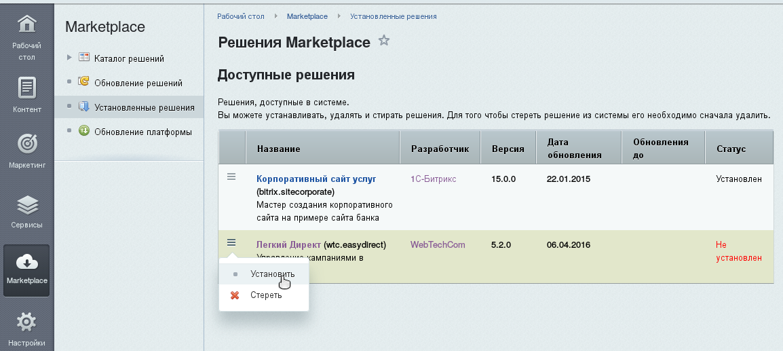Click date cell 22.01.2015
The width and height of the screenshot is (783, 351).
(x=569, y=179)
